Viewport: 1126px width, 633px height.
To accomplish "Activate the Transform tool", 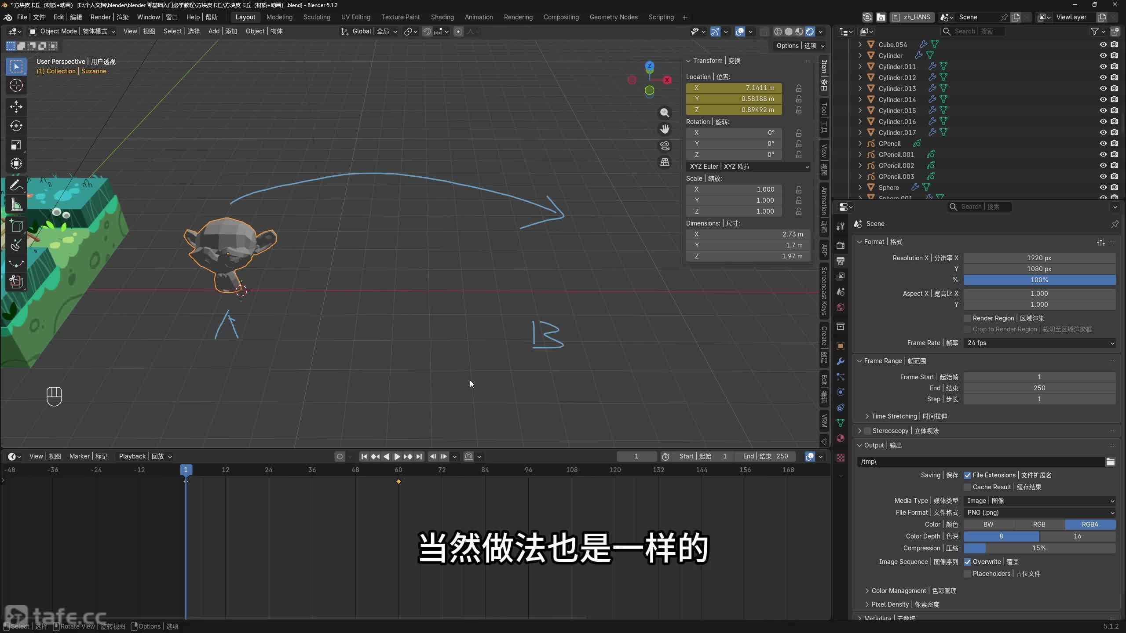I will 16,164.
